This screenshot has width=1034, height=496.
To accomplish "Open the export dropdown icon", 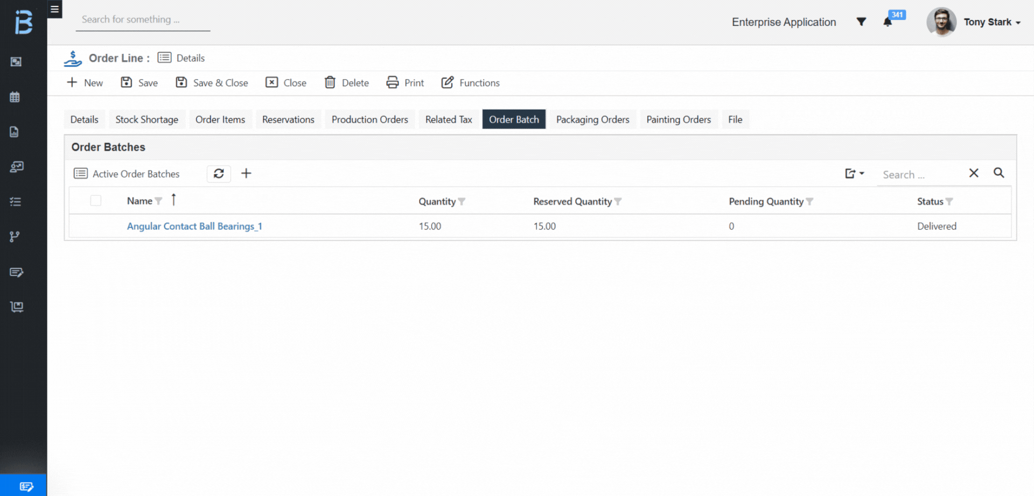I will tap(854, 174).
